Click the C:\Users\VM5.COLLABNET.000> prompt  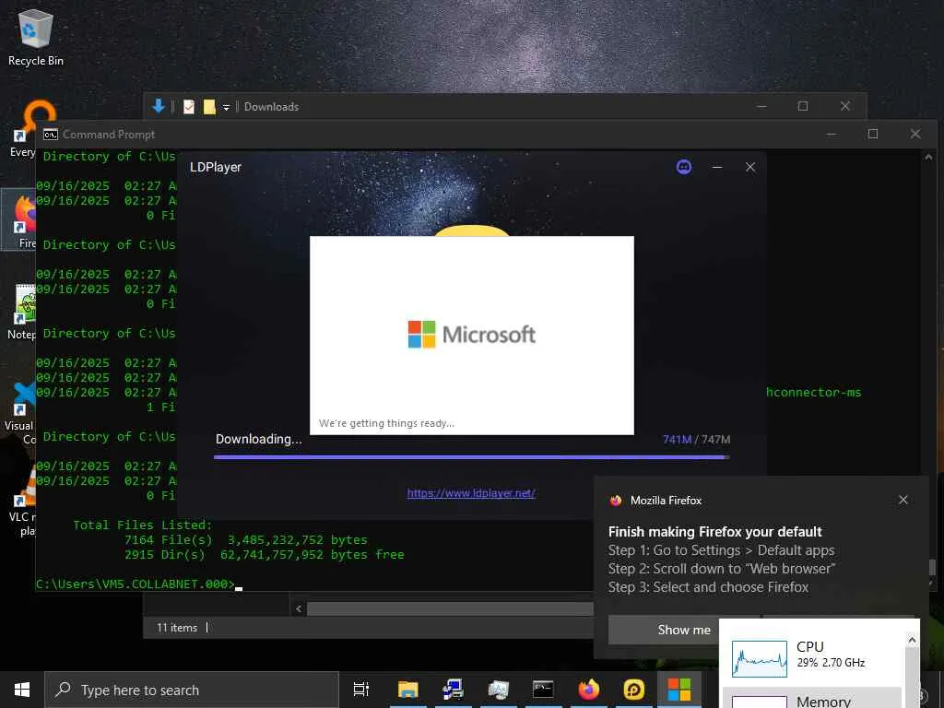pyautogui.click(x=135, y=584)
